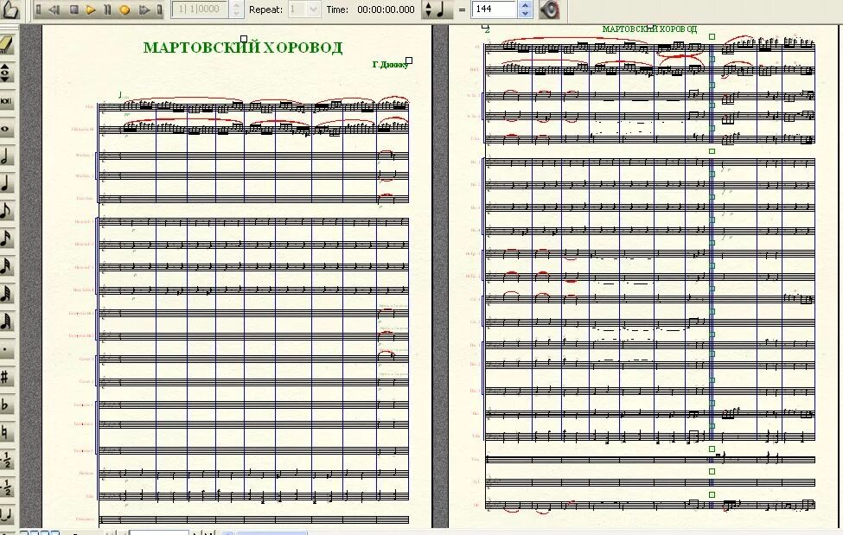Select the tie tool in the palette

[6, 514]
